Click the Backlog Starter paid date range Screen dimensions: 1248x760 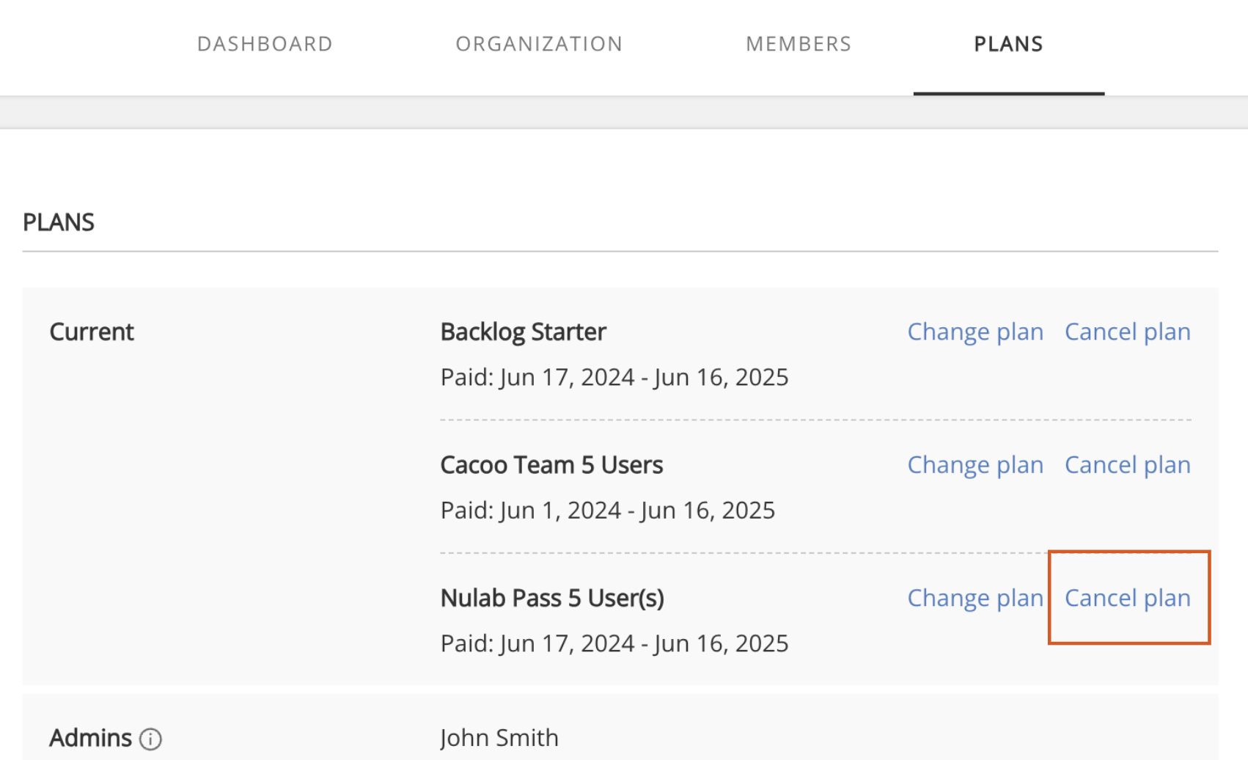tap(614, 377)
